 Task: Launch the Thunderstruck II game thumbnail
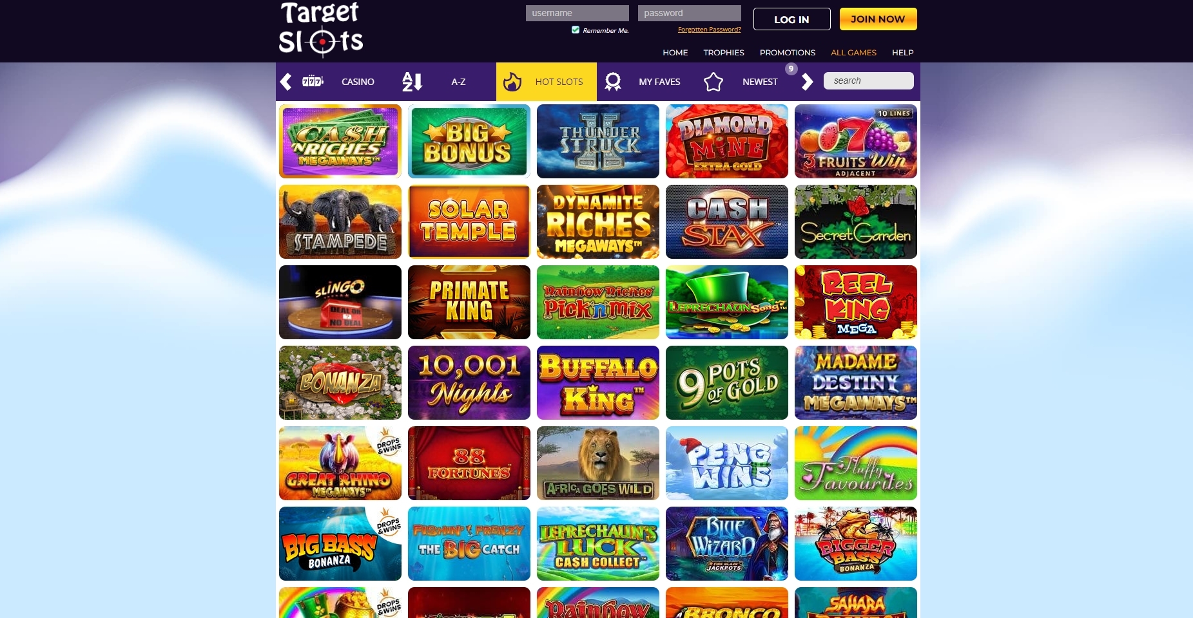(x=598, y=142)
